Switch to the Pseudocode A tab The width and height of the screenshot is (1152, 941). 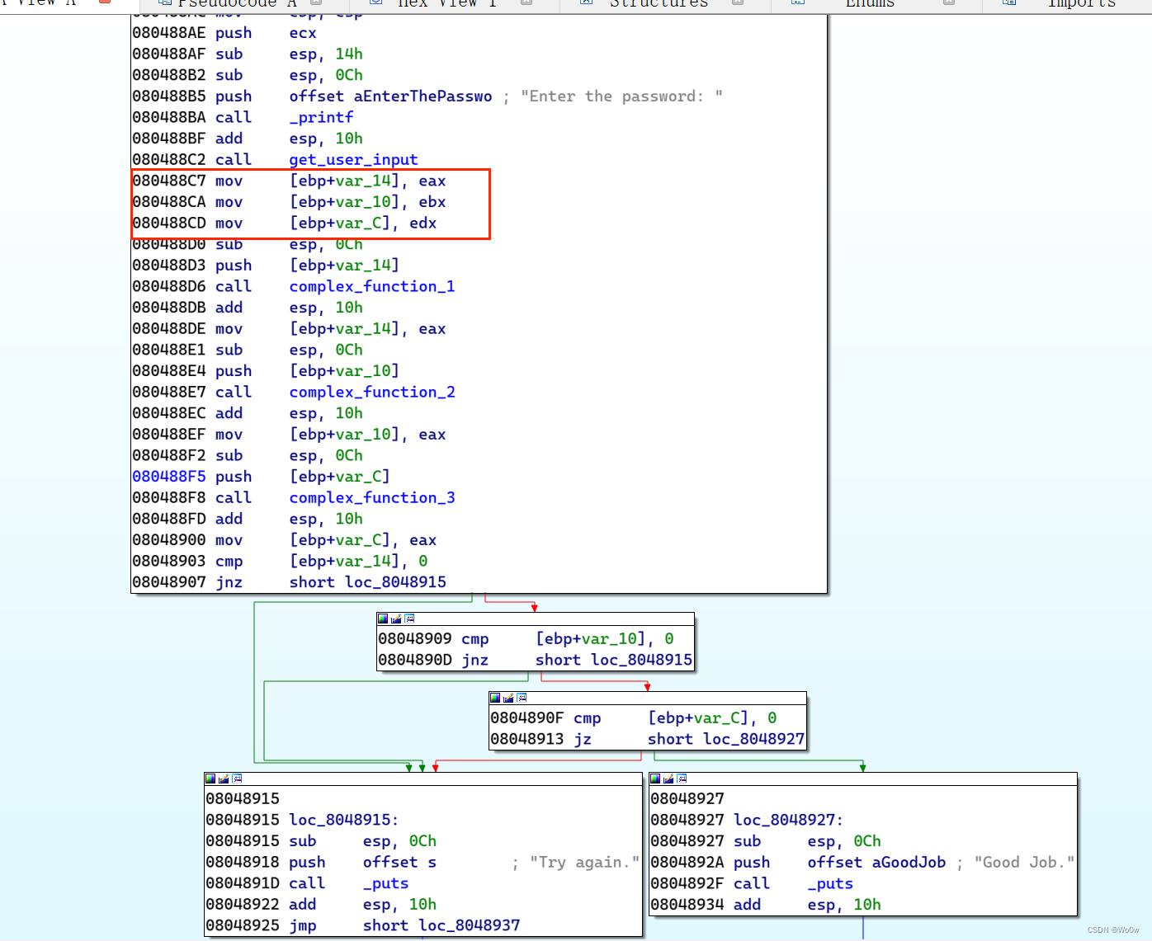point(237,3)
